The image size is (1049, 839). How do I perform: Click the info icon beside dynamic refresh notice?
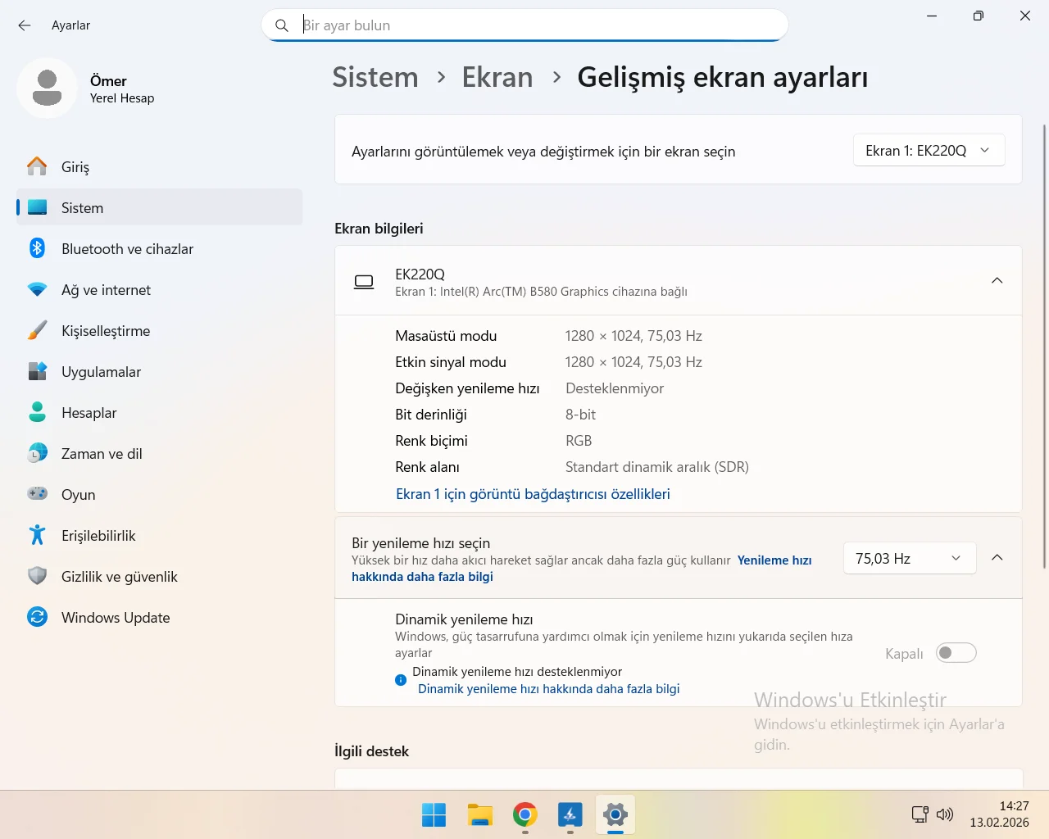pyautogui.click(x=401, y=680)
